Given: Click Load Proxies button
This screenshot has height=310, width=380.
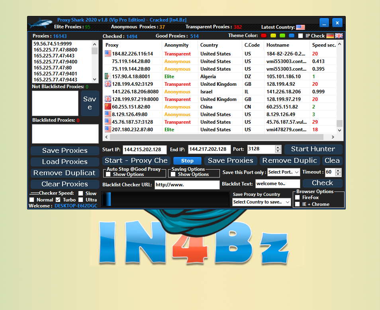Looking at the screenshot, I should (x=65, y=162).
